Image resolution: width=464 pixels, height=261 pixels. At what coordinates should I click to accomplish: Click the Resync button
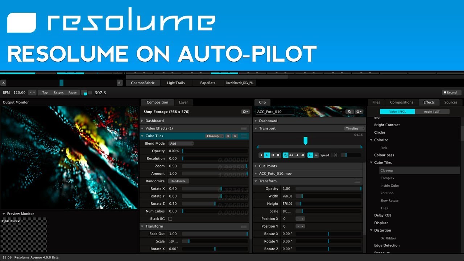tap(59, 92)
